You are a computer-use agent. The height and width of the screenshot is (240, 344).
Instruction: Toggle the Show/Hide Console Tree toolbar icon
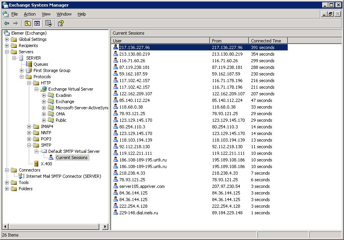37,23
